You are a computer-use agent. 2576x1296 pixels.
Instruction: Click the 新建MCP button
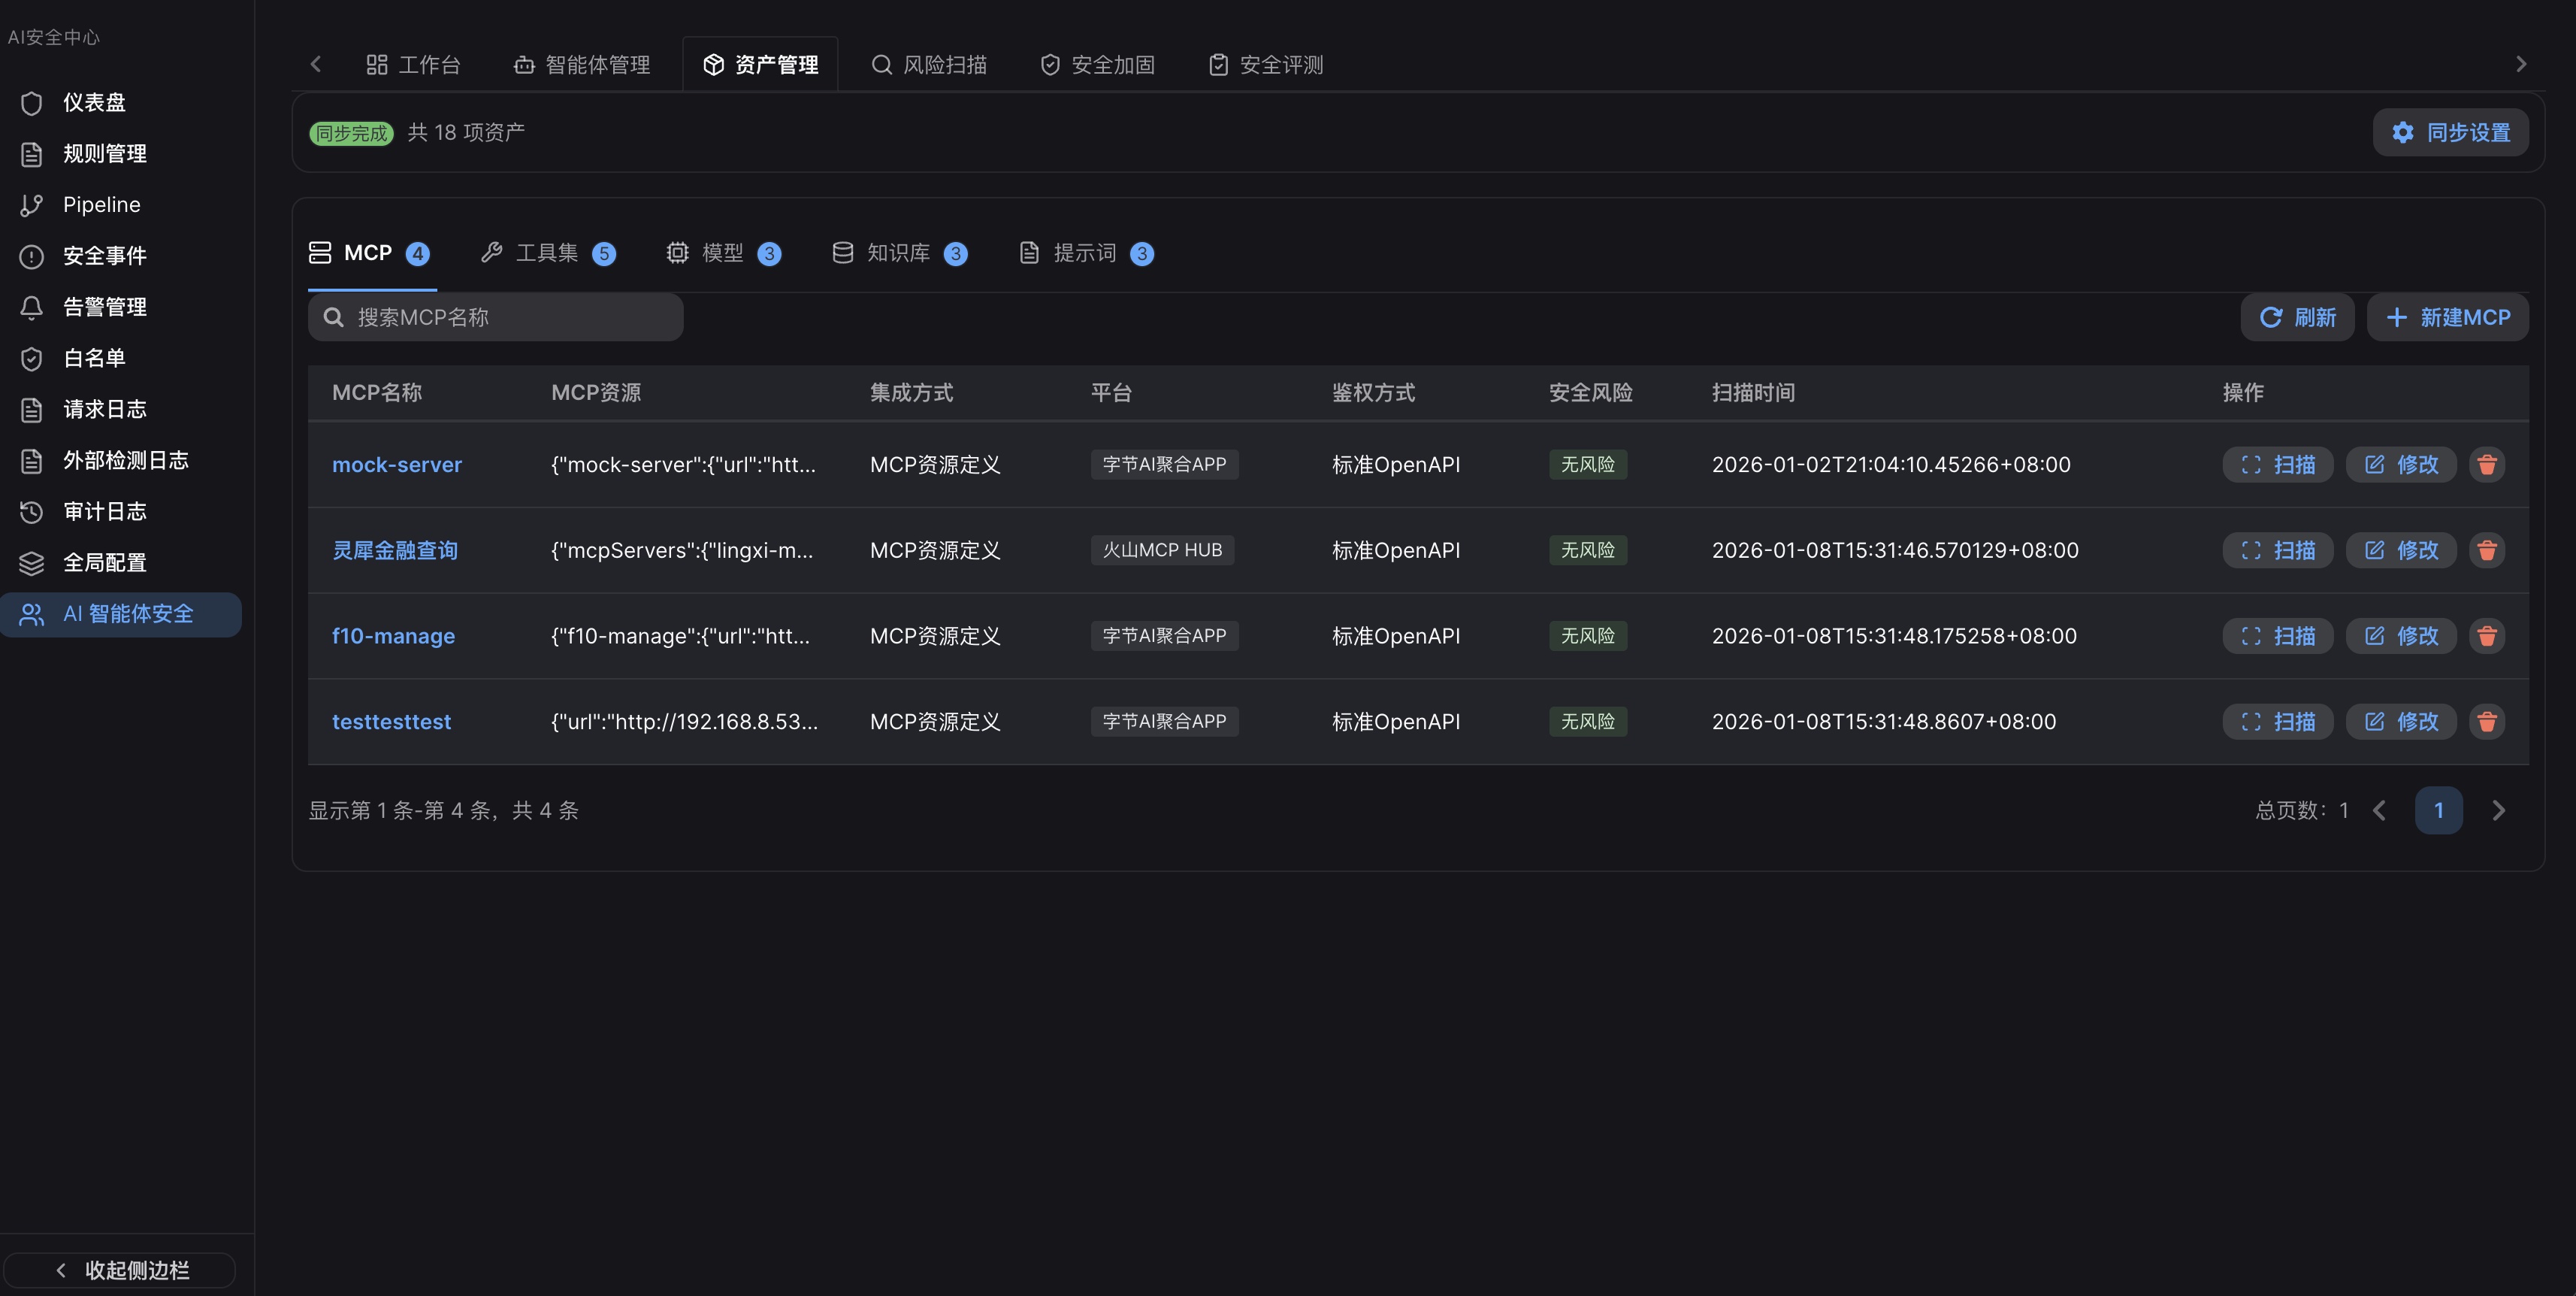[x=2447, y=317]
